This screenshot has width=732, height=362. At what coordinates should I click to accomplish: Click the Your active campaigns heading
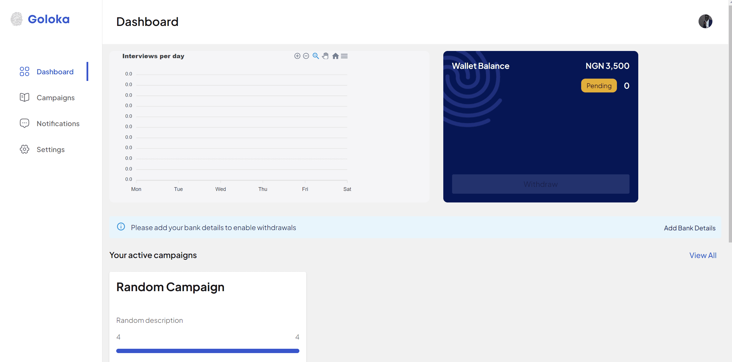153,255
